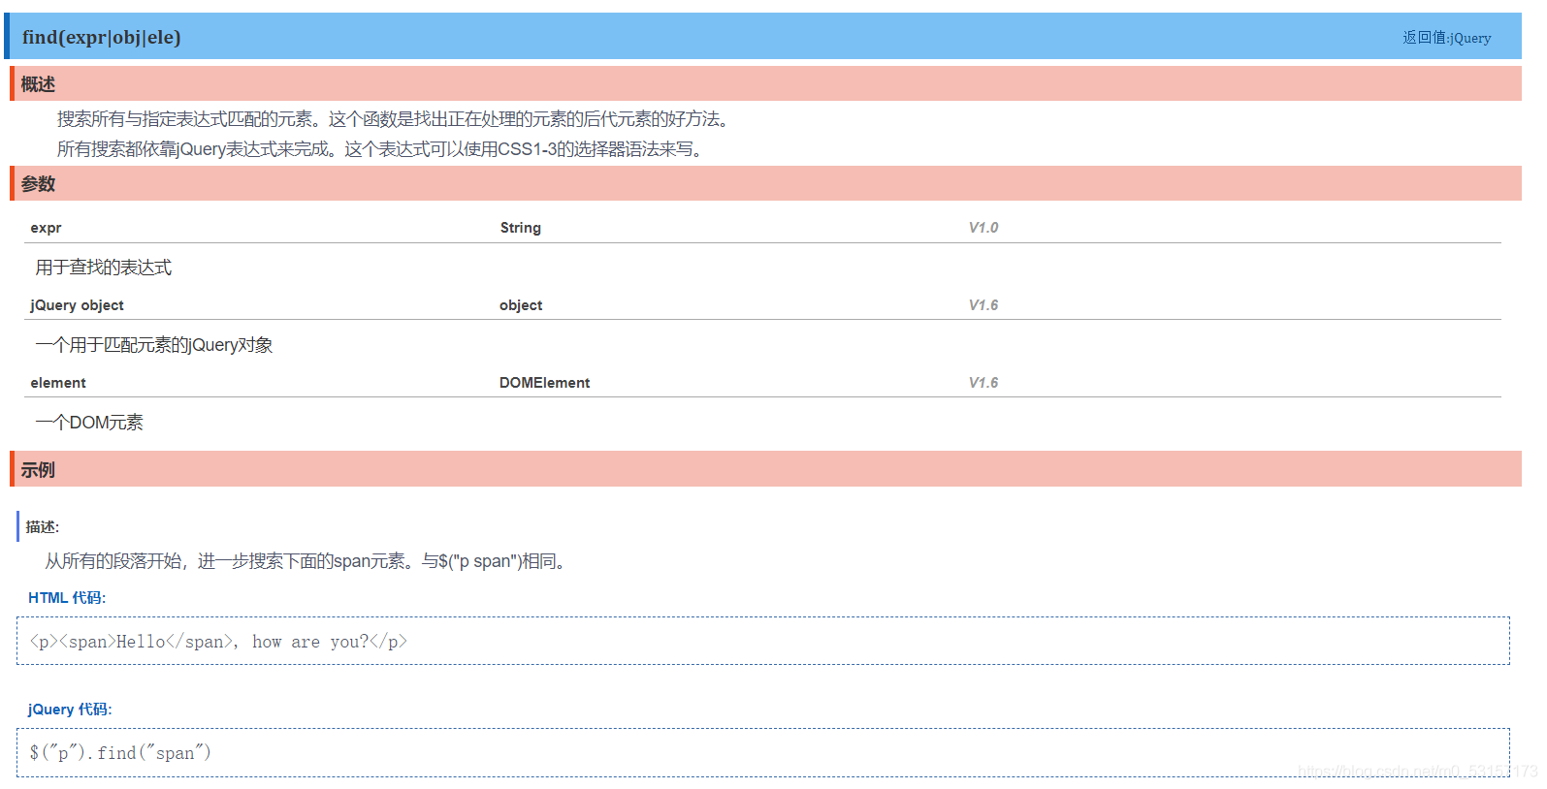1547x789 pixels.
Task: Click the 描述: label
Action: pyautogui.click(x=43, y=527)
